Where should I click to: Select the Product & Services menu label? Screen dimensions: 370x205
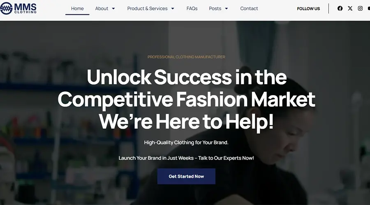point(147,9)
